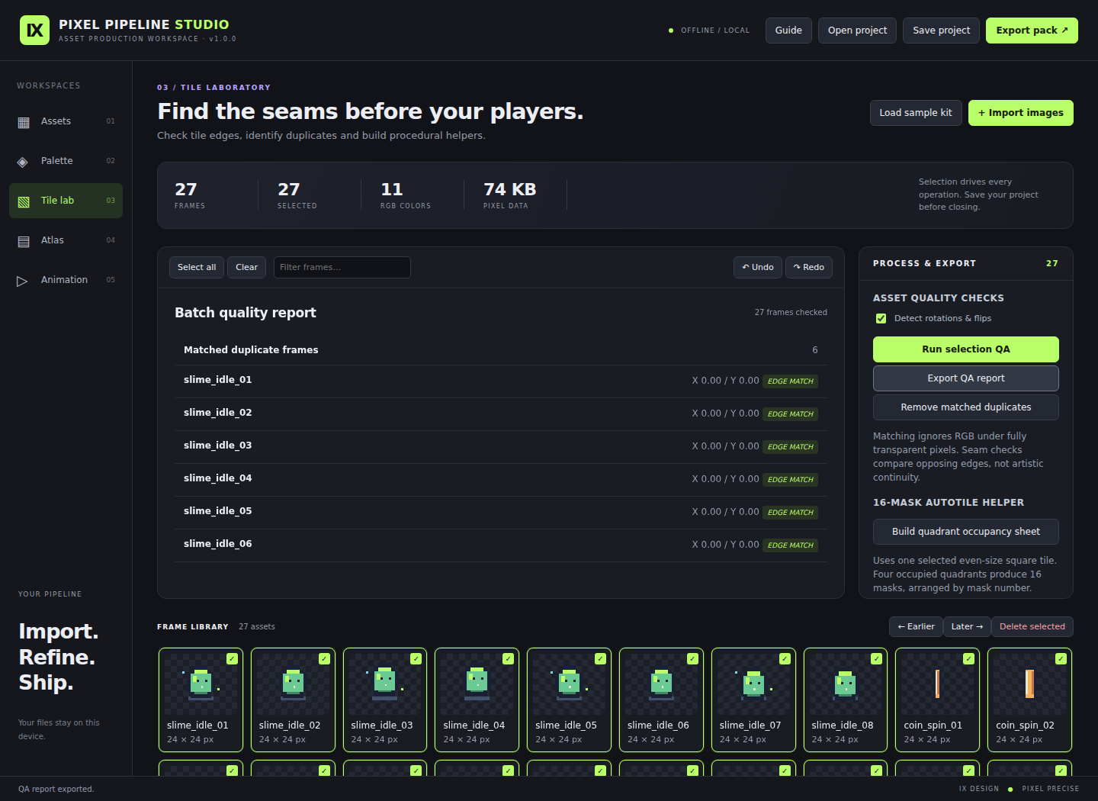
Task: Click the Tile lab hatched icon
Action: [24, 201]
